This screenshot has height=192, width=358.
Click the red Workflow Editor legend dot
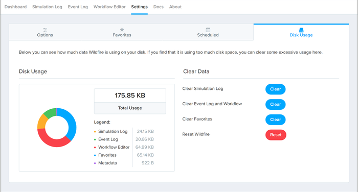tap(95, 147)
